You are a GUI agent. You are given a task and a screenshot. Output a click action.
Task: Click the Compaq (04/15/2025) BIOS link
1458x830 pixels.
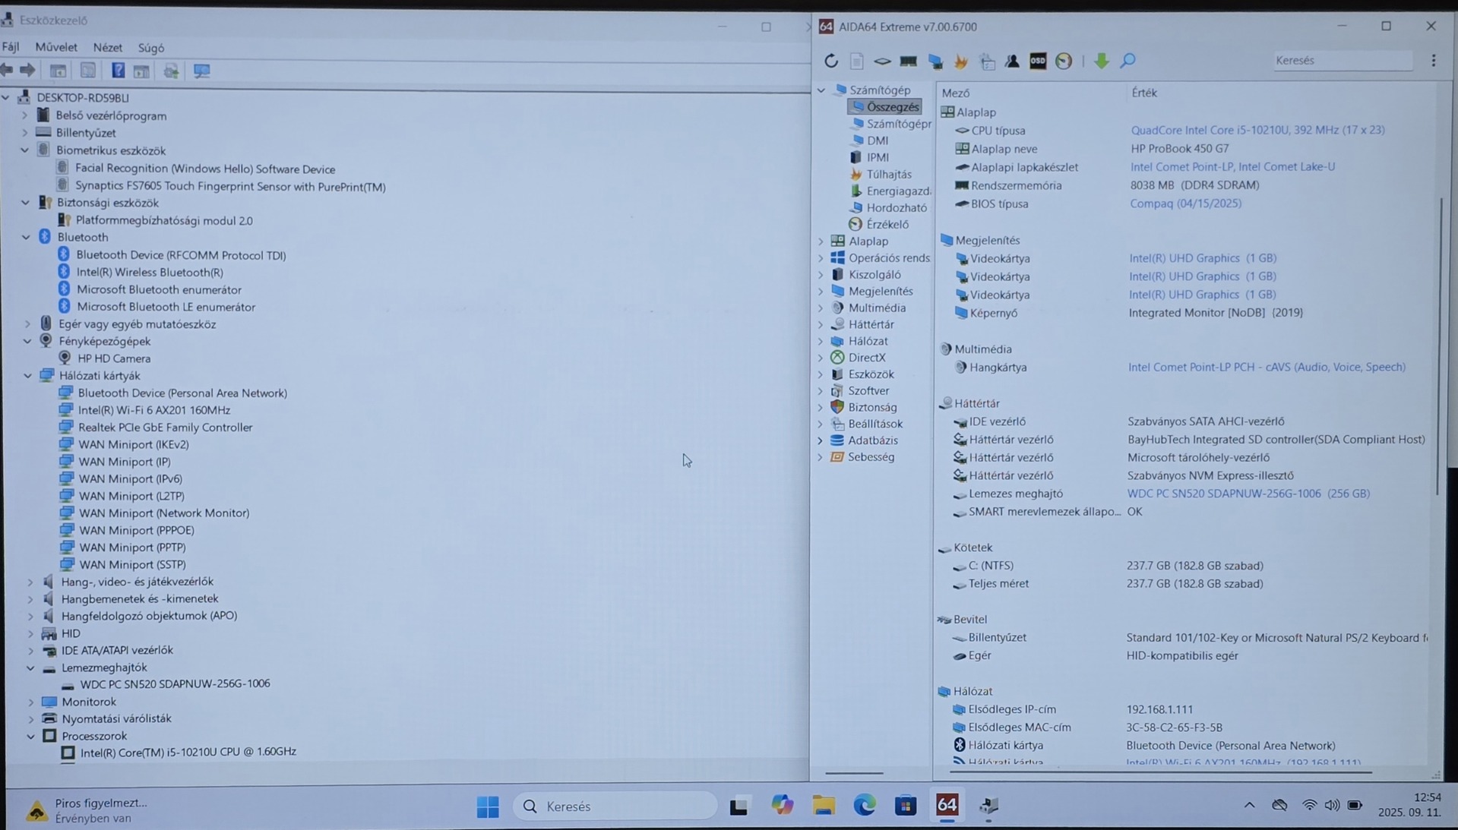(1185, 204)
